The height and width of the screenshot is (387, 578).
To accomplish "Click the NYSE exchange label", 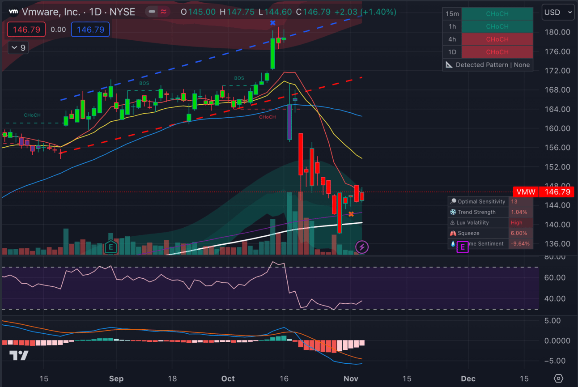I will point(122,12).
